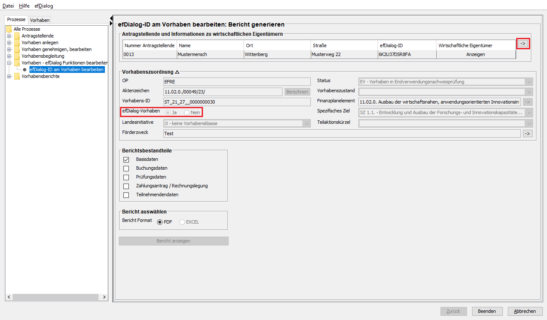
Task: Open the Datei menu
Action: pyautogui.click(x=8, y=6)
